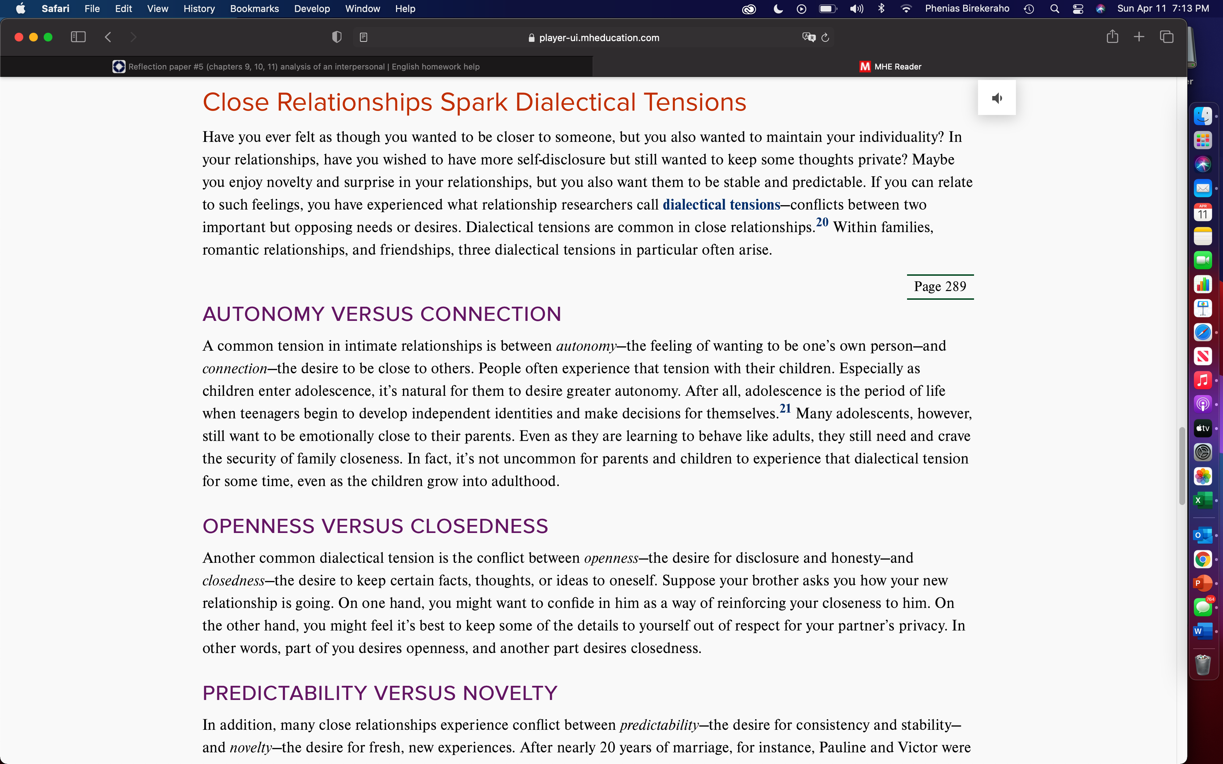Click footnote 20 reference link
The height and width of the screenshot is (764, 1223).
click(822, 222)
